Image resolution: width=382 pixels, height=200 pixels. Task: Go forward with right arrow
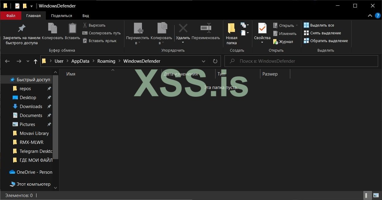coord(19,61)
